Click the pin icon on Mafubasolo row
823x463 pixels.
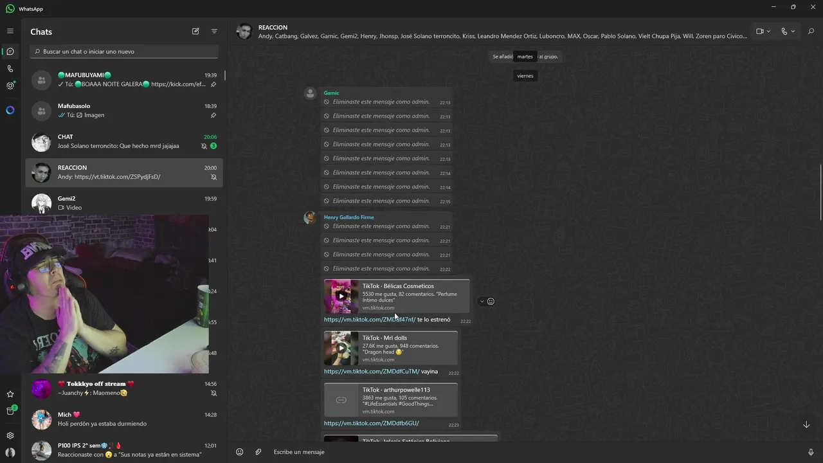213,115
